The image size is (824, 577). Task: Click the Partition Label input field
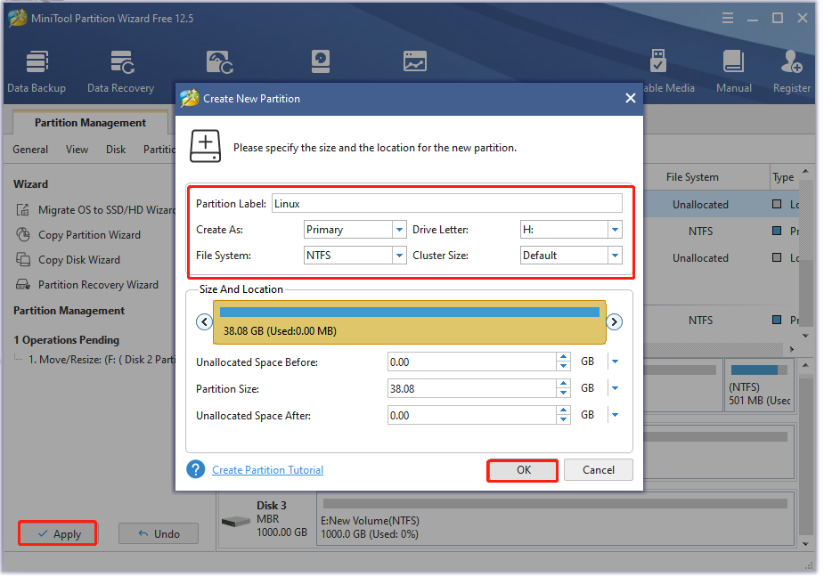click(x=448, y=204)
